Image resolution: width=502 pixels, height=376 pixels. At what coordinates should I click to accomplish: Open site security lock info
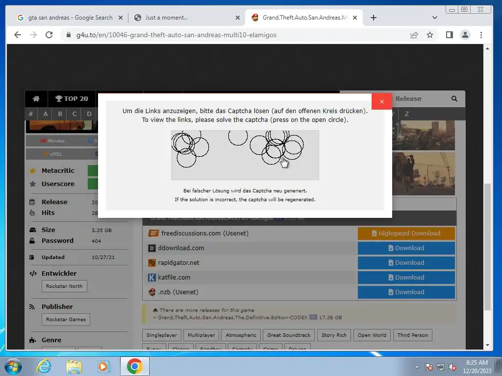68,35
